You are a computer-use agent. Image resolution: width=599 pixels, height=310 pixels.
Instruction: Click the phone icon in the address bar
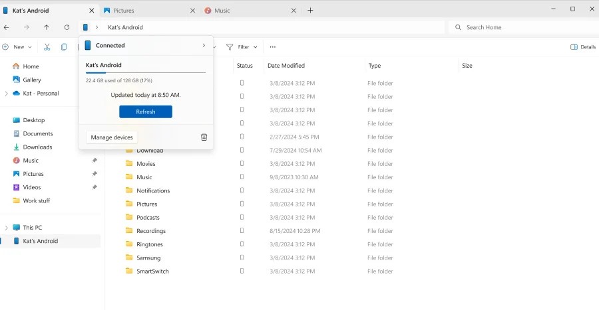(x=85, y=27)
